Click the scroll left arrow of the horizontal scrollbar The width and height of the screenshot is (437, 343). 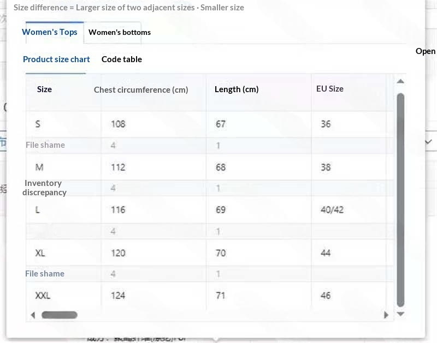point(33,315)
